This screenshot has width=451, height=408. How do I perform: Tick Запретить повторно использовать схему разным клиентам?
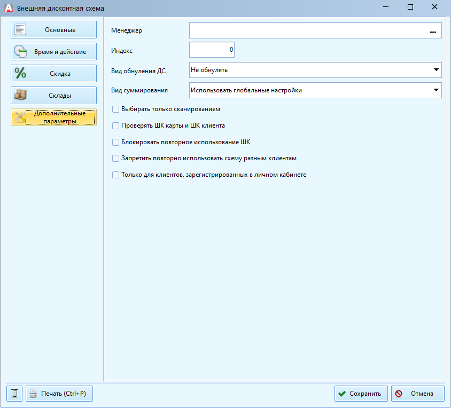115,159
